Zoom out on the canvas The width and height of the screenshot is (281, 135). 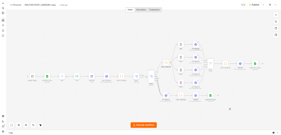tap(26, 125)
